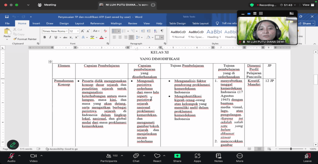Click the table move handle above Elemen
318x164 pixels.
click(50, 62)
